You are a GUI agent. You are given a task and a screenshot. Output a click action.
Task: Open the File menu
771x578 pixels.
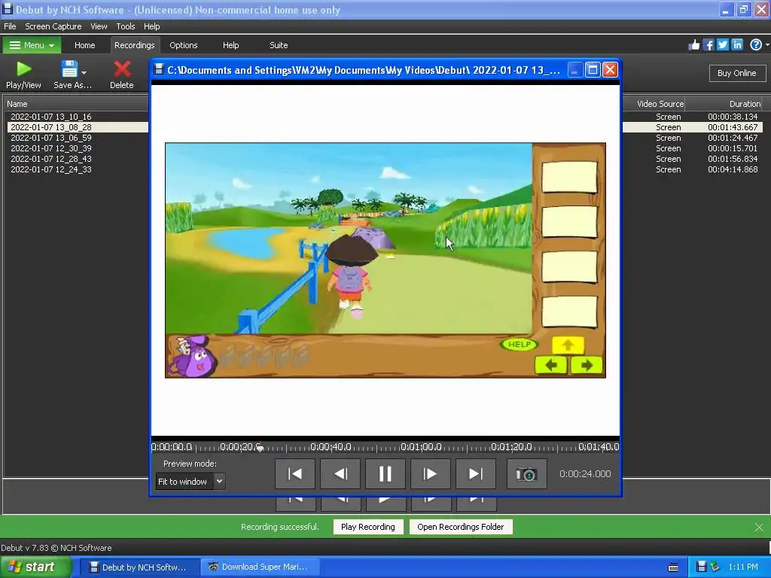[x=10, y=26]
